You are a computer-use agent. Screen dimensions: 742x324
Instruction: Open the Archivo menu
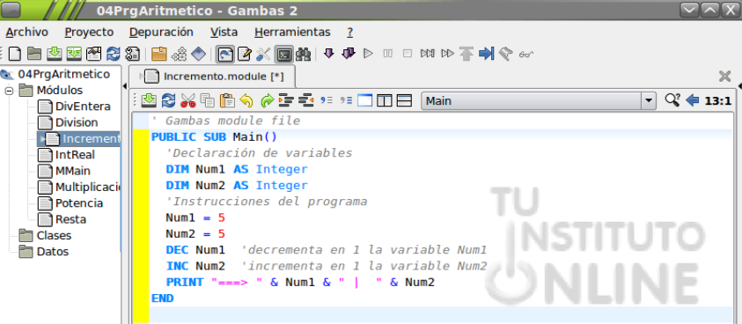[x=27, y=33]
